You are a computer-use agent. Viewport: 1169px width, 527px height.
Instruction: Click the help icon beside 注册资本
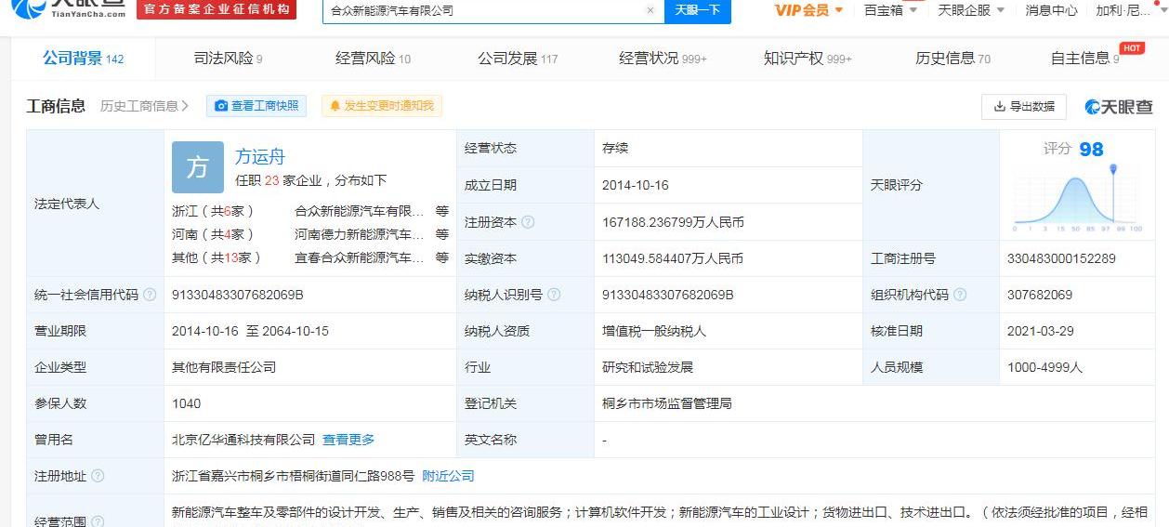pos(528,222)
